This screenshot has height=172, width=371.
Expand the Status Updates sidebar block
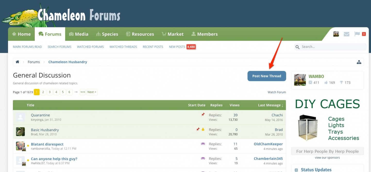(296, 170)
